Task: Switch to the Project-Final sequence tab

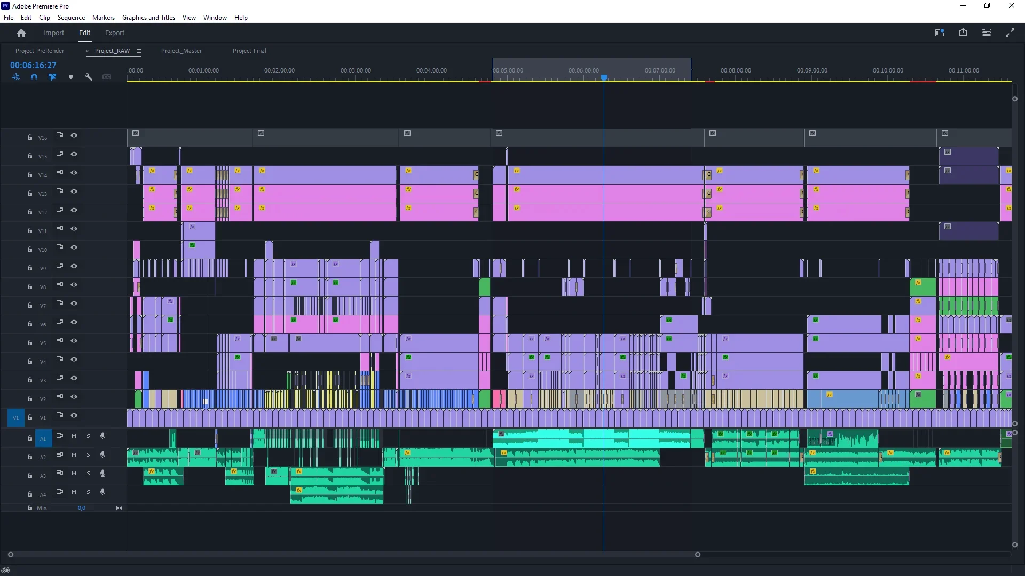Action: [x=249, y=51]
